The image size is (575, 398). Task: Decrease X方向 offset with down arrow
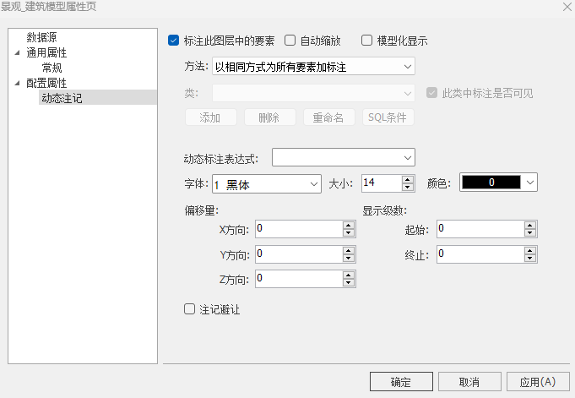tap(348, 232)
